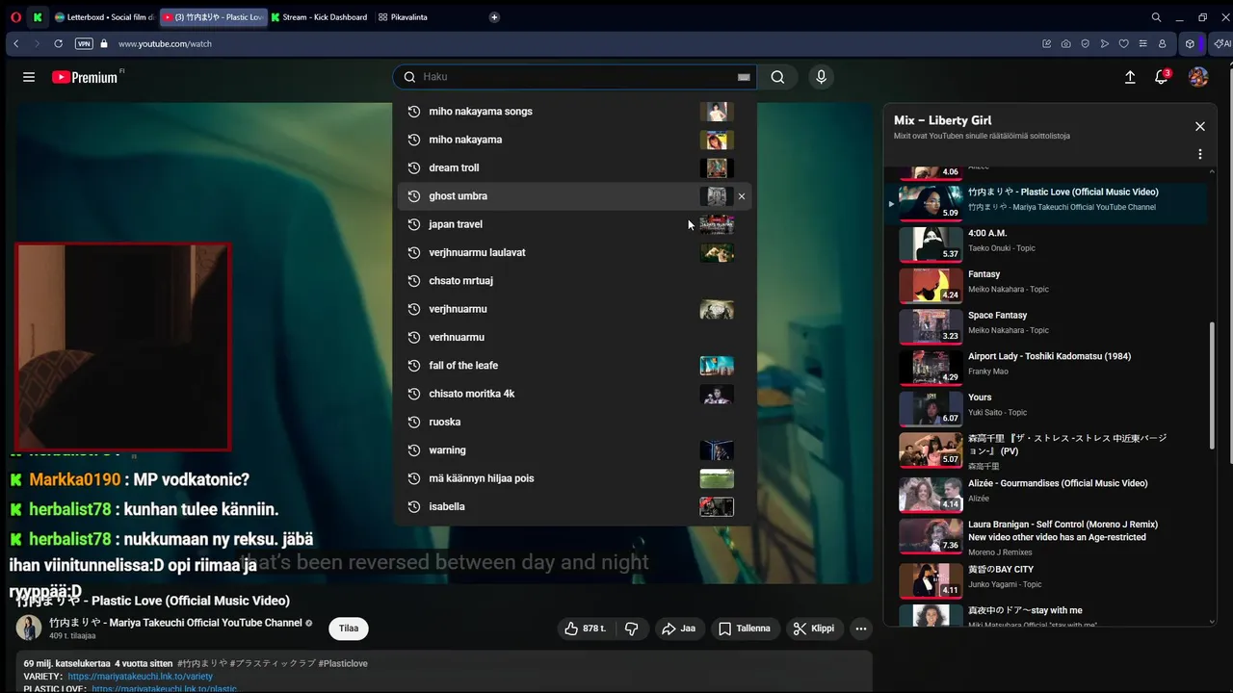1233x693 pixels.
Task: Open the pinned Kick tab
Action: [38, 17]
